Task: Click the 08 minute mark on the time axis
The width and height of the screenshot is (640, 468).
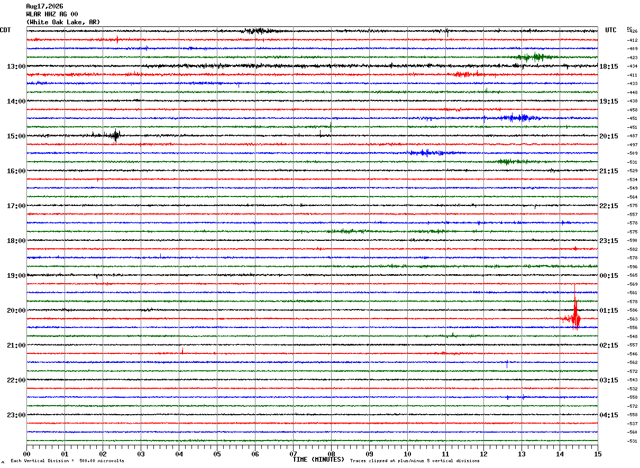Action: tap(331, 454)
